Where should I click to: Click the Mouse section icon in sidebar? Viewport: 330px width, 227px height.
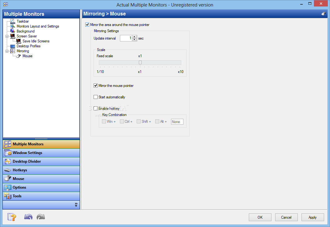click(x=8, y=178)
